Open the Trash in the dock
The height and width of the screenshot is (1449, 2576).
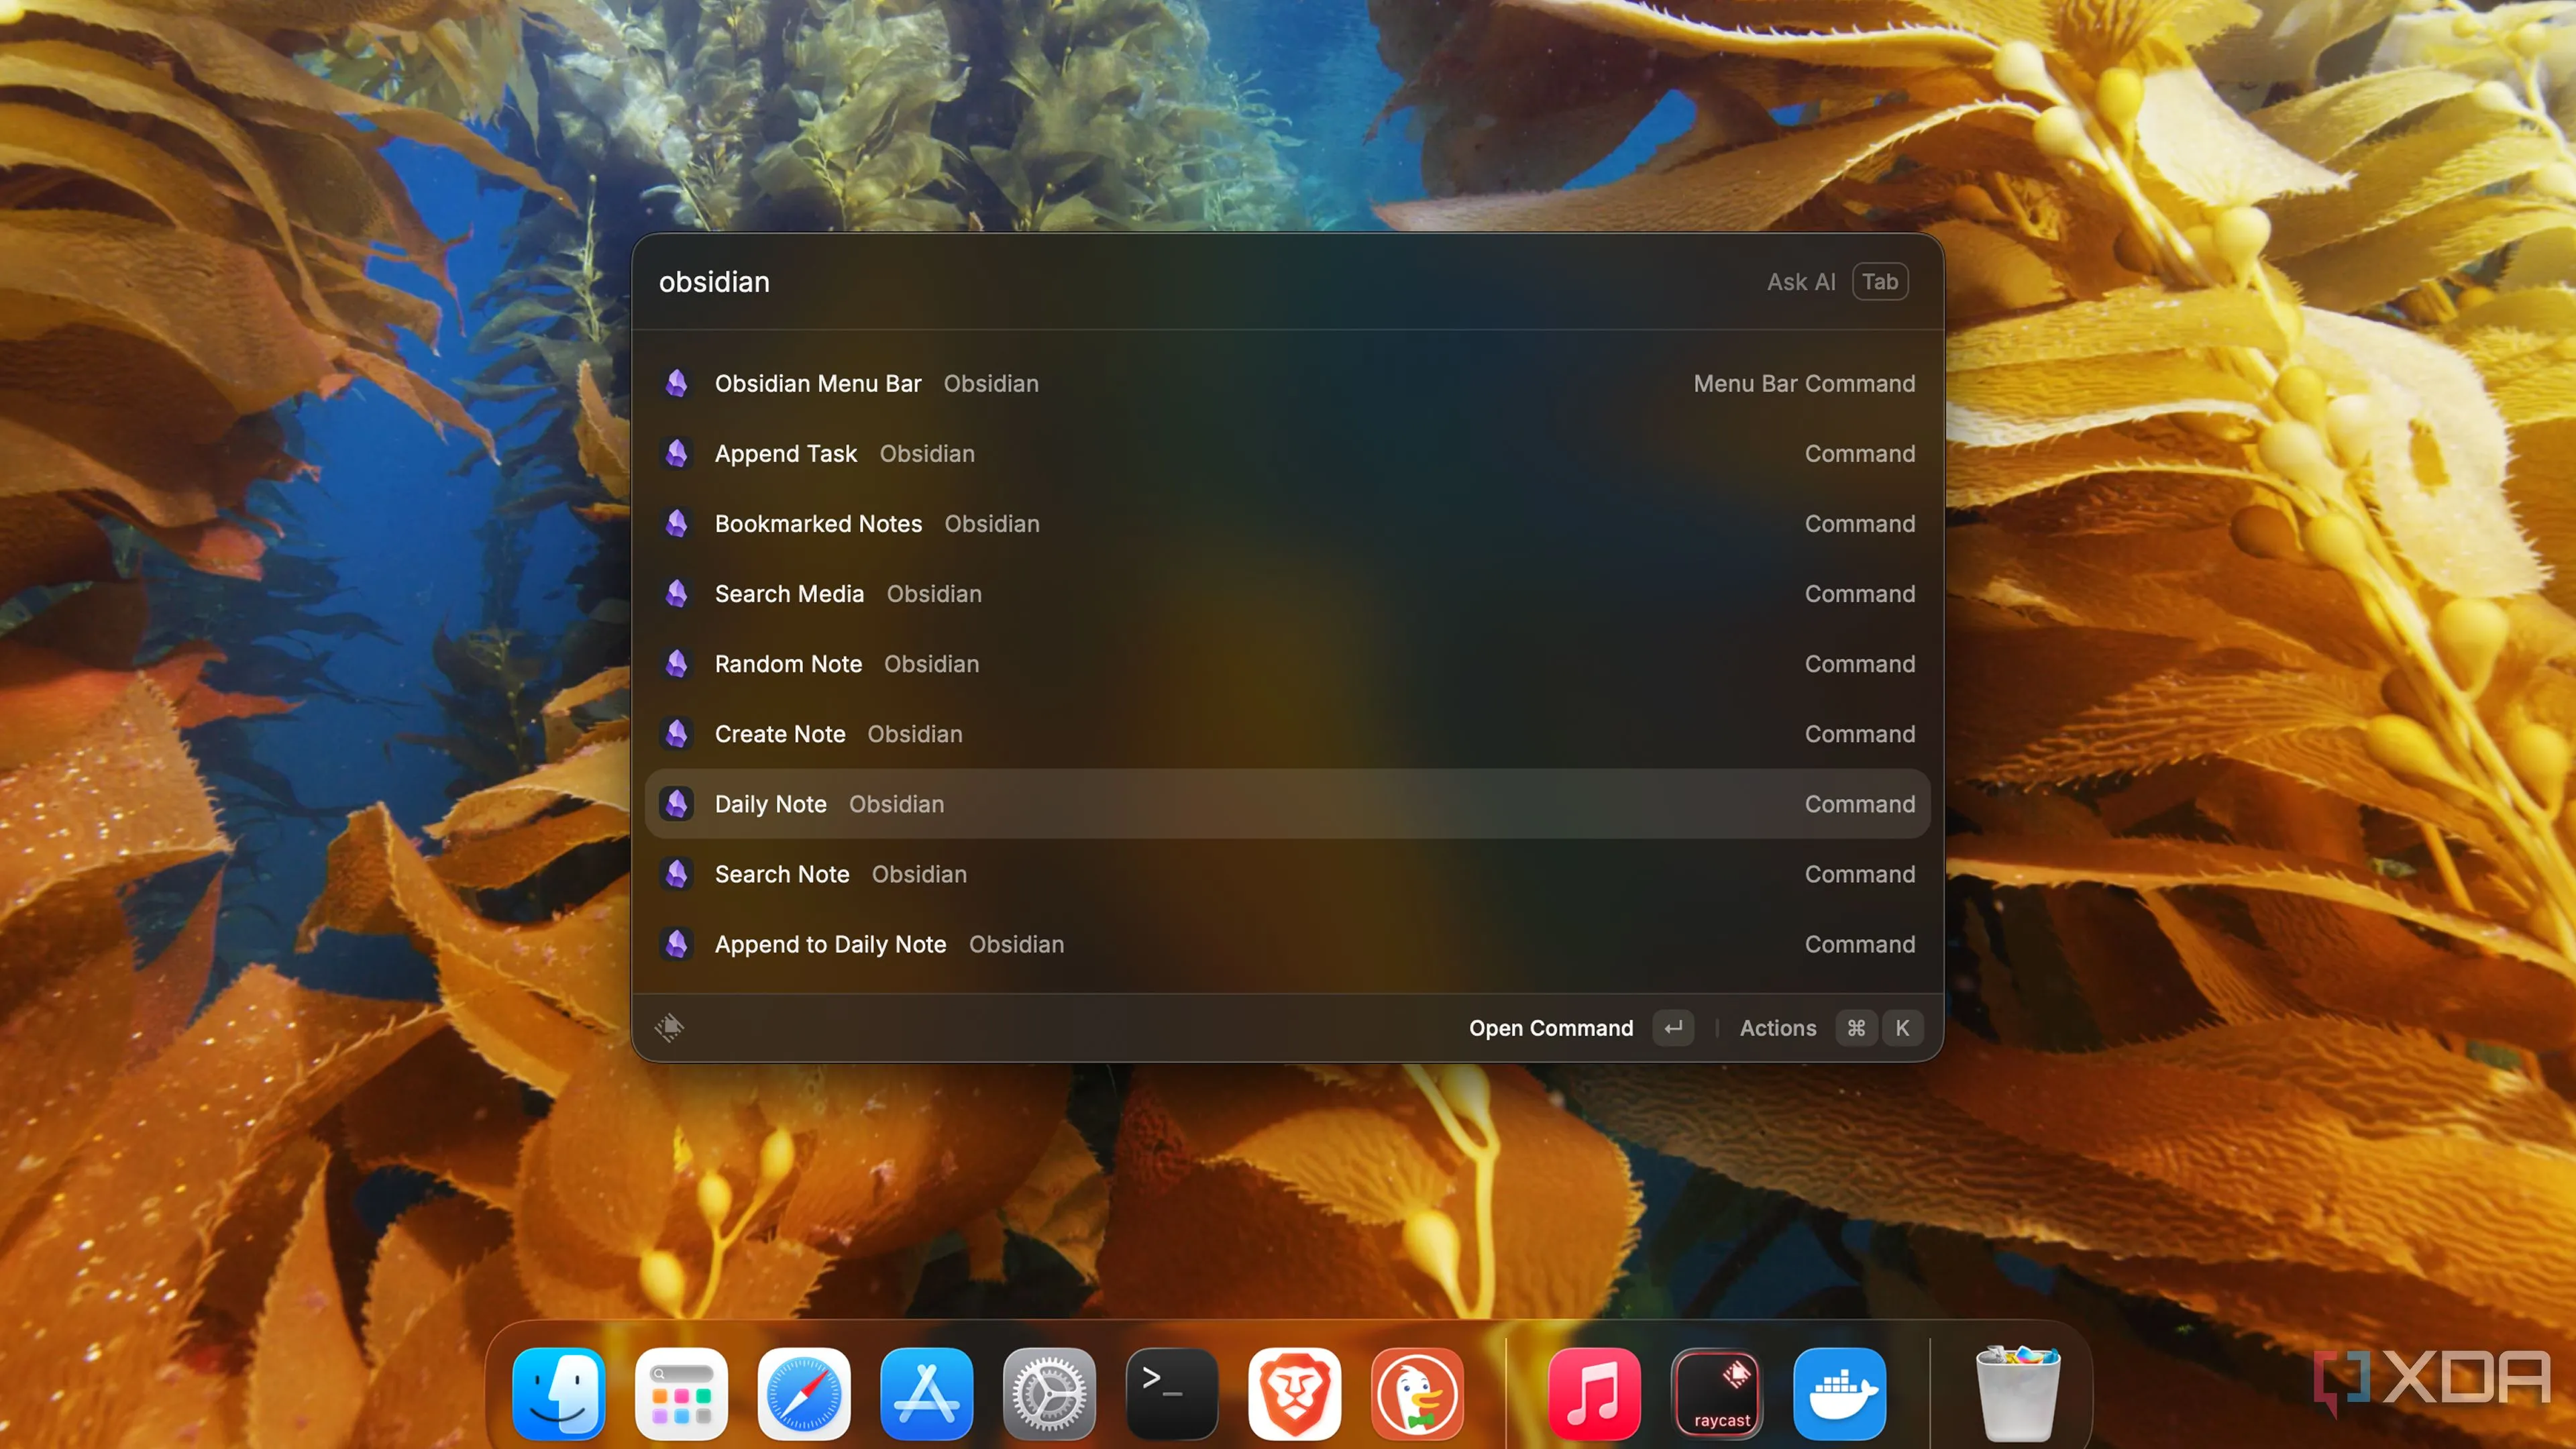click(2017, 1393)
